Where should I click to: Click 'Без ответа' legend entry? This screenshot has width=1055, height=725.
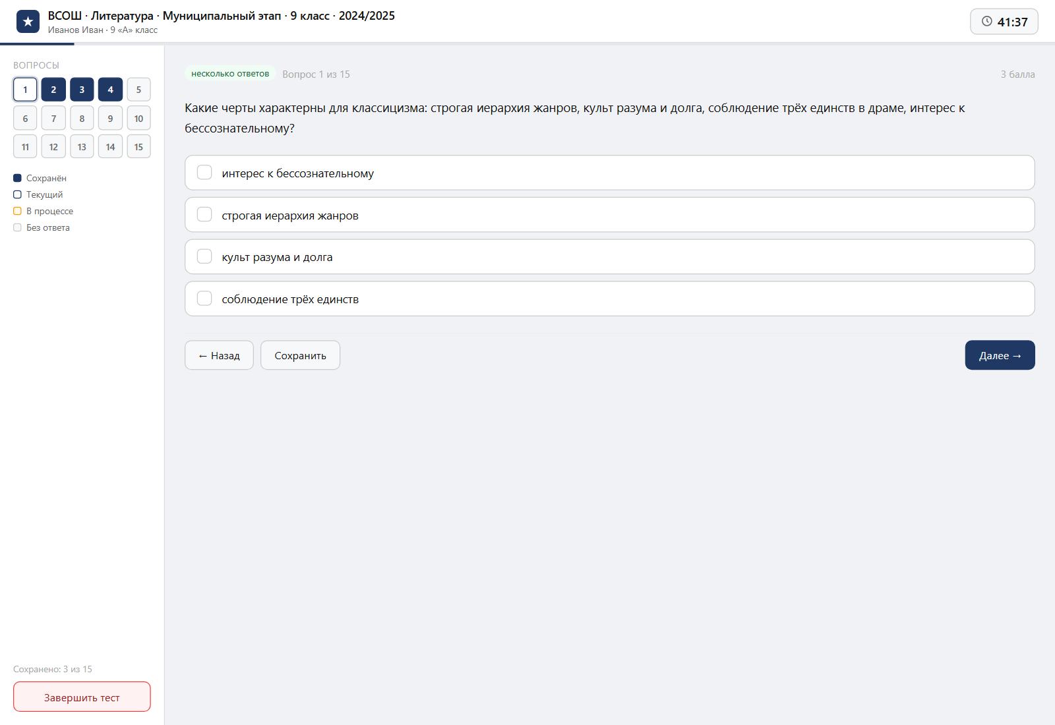(x=42, y=227)
